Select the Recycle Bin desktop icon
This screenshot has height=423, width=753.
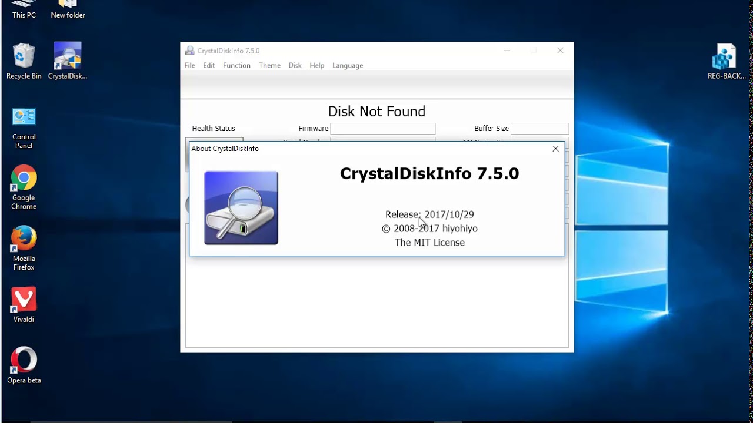pyautogui.click(x=24, y=61)
